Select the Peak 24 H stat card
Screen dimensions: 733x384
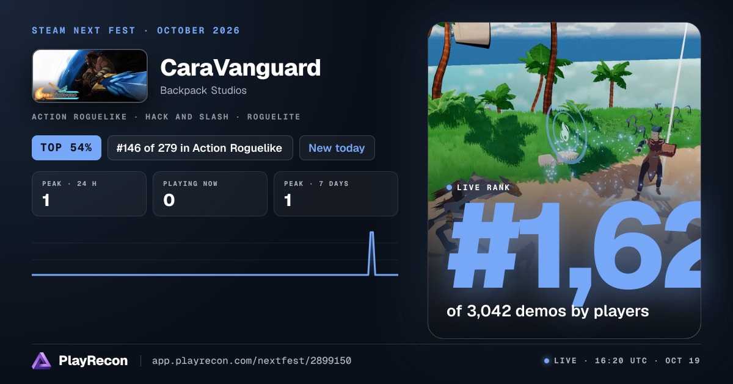pos(89,194)
